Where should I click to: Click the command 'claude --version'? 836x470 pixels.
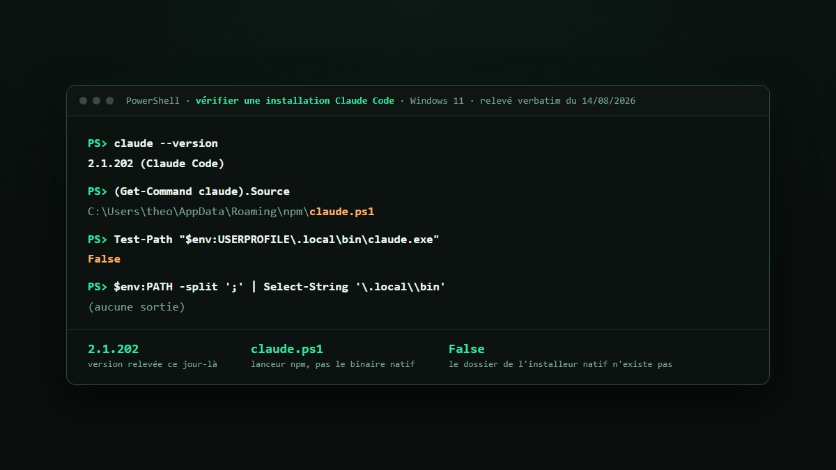(166, 143)
